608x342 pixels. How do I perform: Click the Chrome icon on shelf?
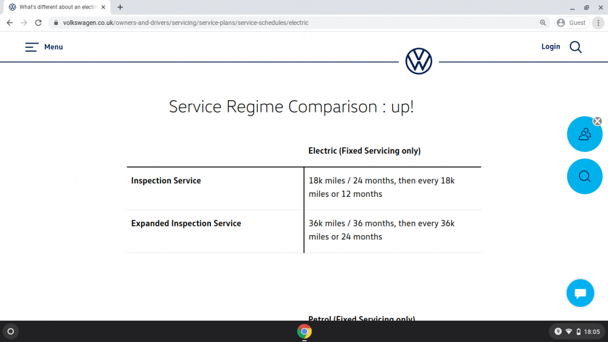[x=305, y=332]
